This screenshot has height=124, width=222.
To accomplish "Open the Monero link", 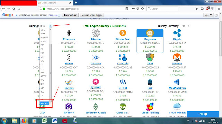I will pyautogui.click(x=177, y=63).
